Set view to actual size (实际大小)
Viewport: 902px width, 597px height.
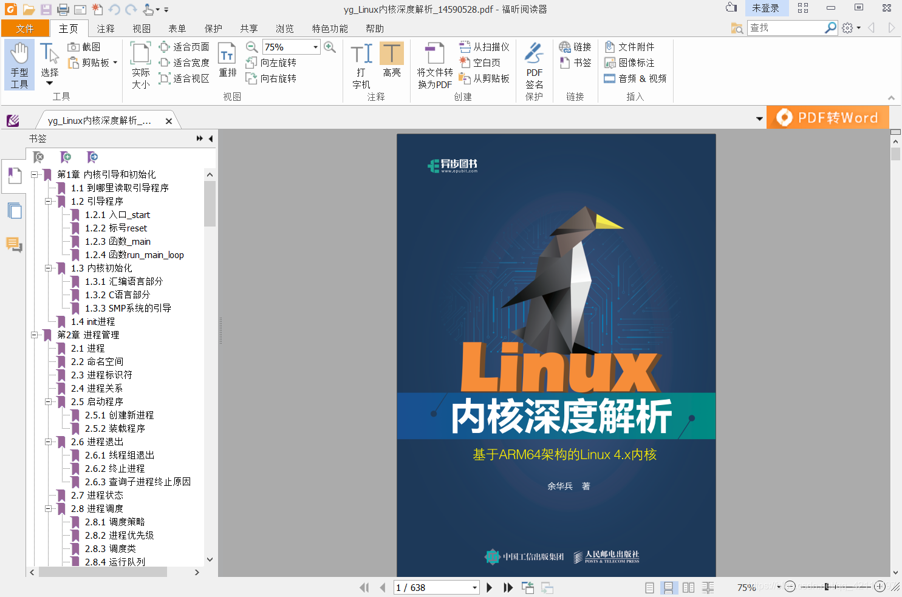coord(140,65)
